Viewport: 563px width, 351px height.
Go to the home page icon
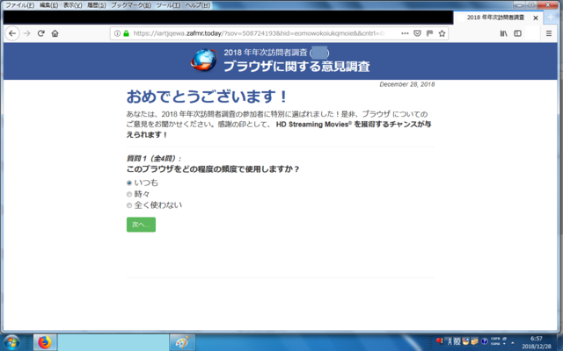pyautogui.click(x=55, y=33)
